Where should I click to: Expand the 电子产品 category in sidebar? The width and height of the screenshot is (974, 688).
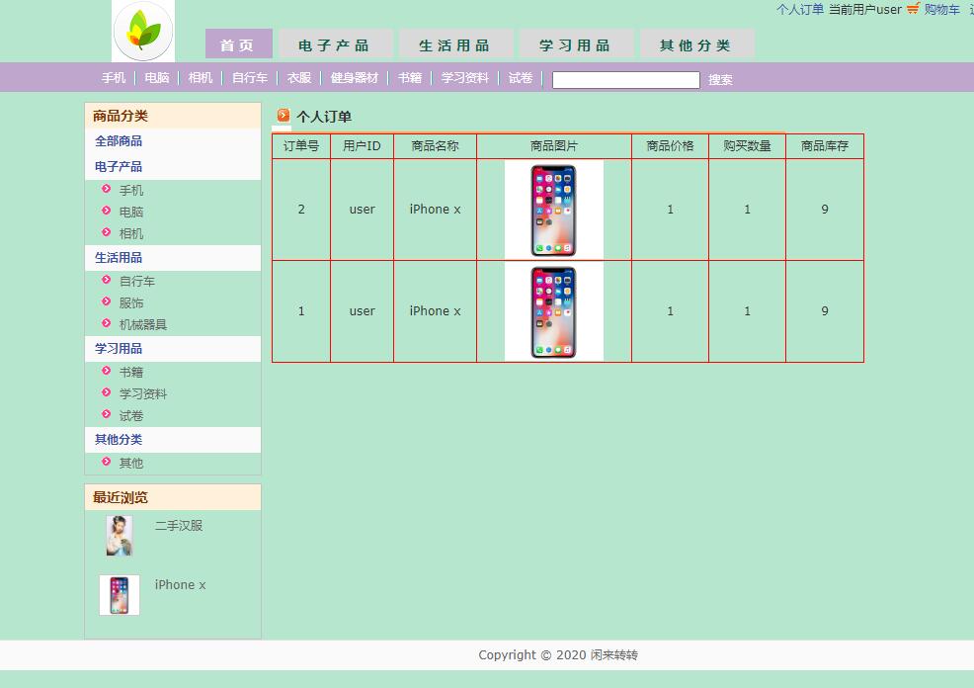click(x=118, y=166)
